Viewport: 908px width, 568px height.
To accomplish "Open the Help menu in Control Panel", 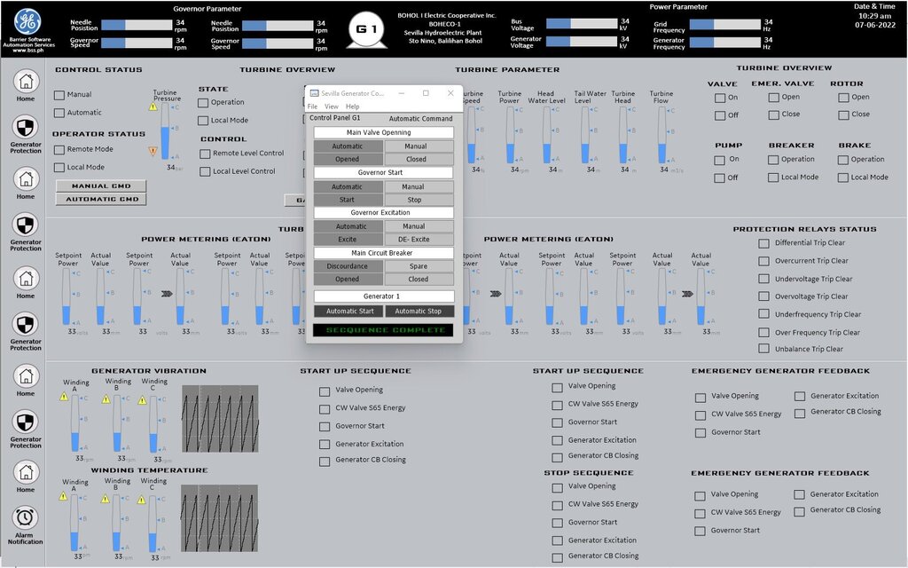I will click(352, 106).
